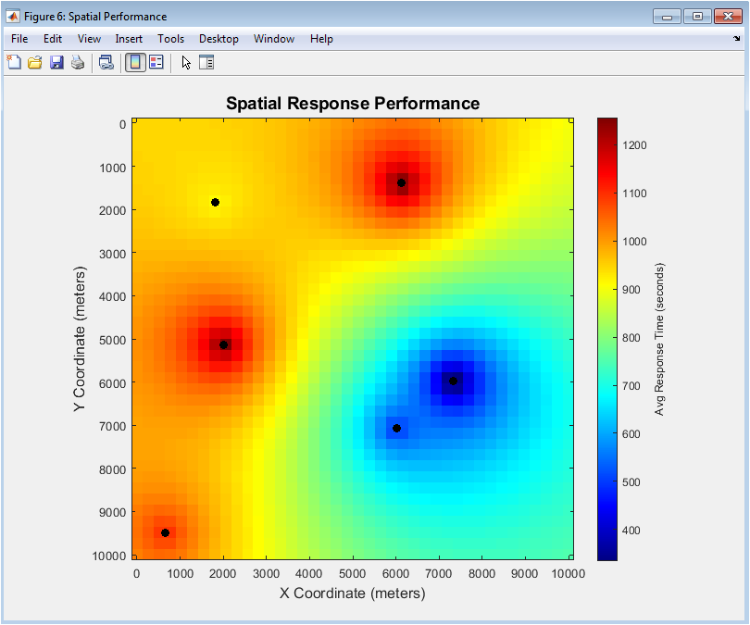The height and width of the screenshot is (625, 750).
Task: Enable the Edit Plot arrow tool
Action: (186, 63)
